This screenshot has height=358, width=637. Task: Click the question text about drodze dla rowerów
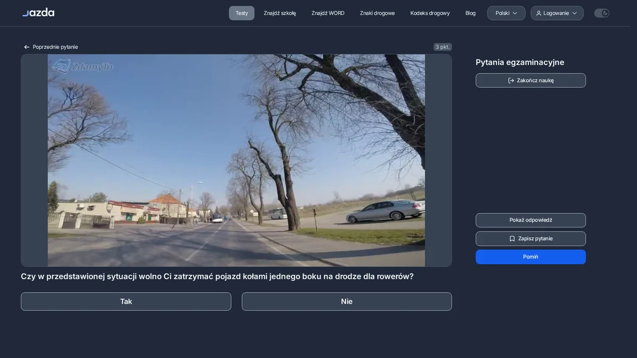pos(217,276)
